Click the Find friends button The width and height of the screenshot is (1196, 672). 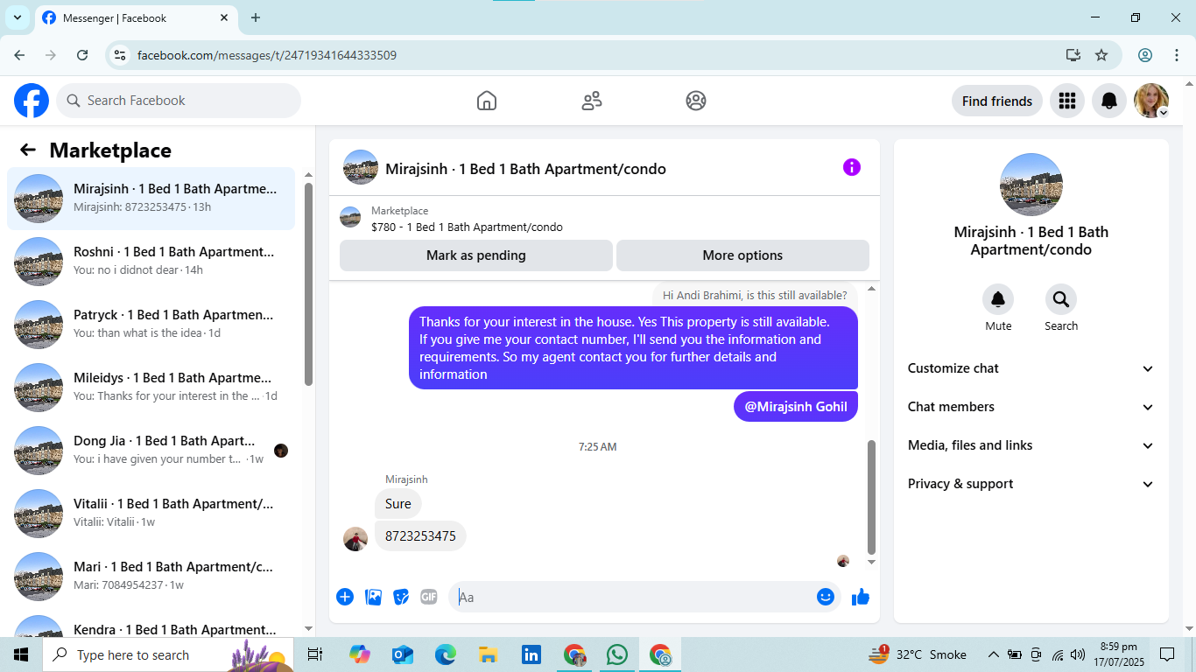coord(997,101)
